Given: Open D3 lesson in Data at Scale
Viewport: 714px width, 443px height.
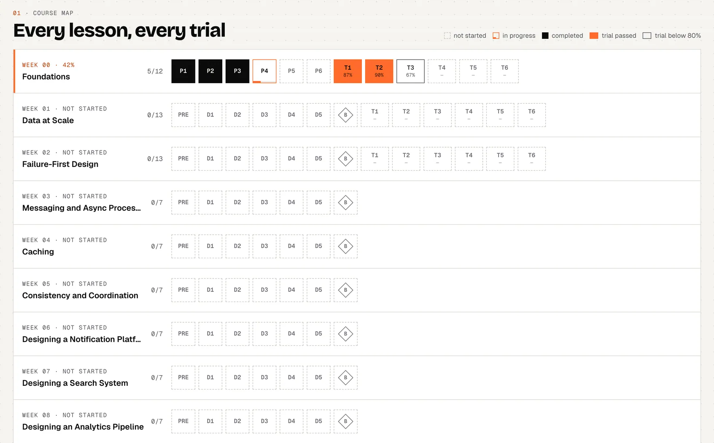Looking at the screenshot, I should click(265, 115).
